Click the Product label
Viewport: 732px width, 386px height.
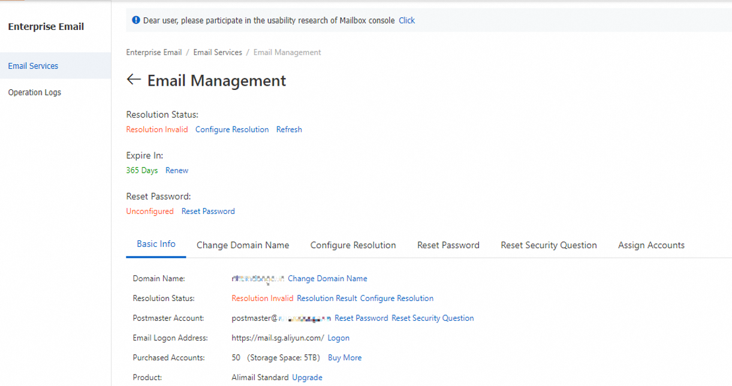point(147,377)
